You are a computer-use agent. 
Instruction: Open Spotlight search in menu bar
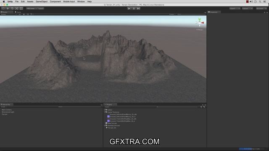click(260, 2)
